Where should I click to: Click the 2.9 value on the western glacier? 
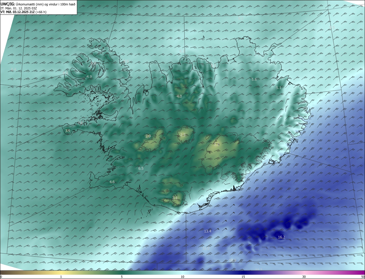tap(148, 136)
